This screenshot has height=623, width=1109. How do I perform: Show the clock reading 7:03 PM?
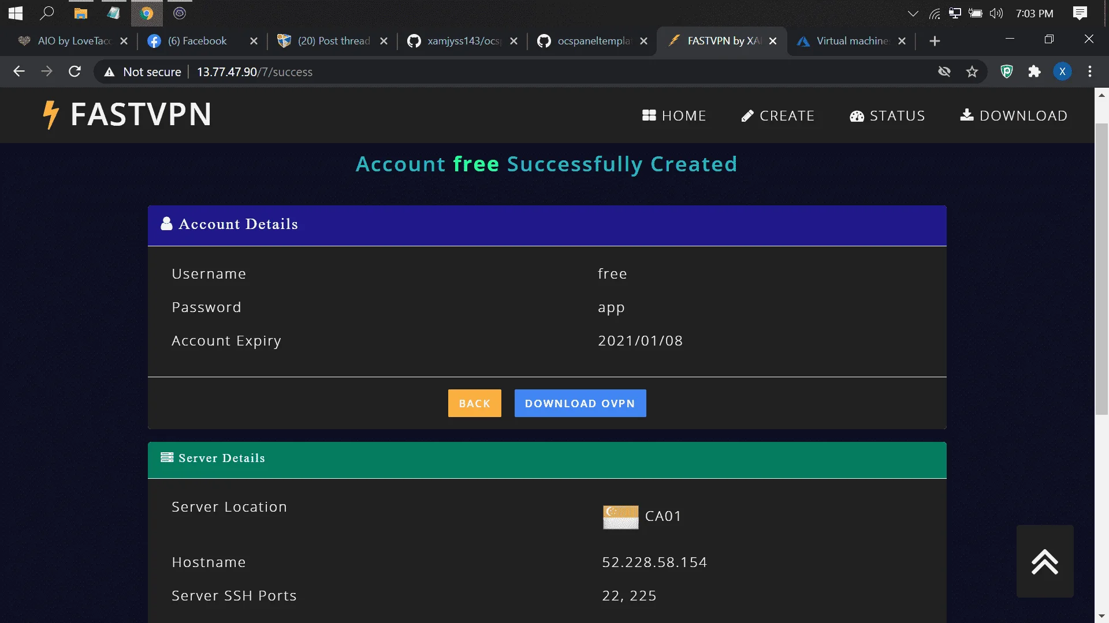click(1034, 13)
